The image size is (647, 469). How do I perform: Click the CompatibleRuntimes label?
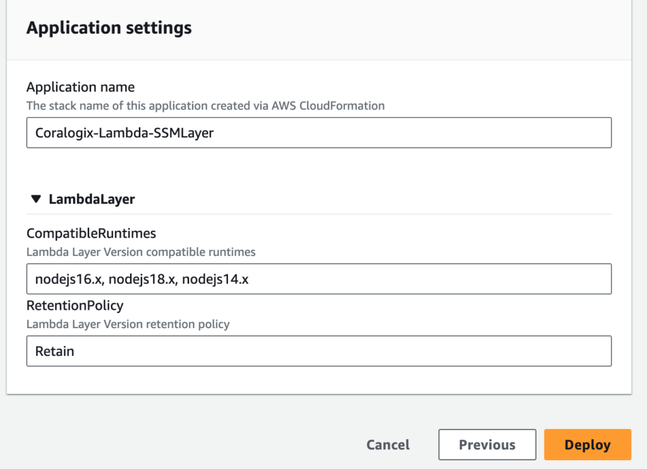point(91,233)
